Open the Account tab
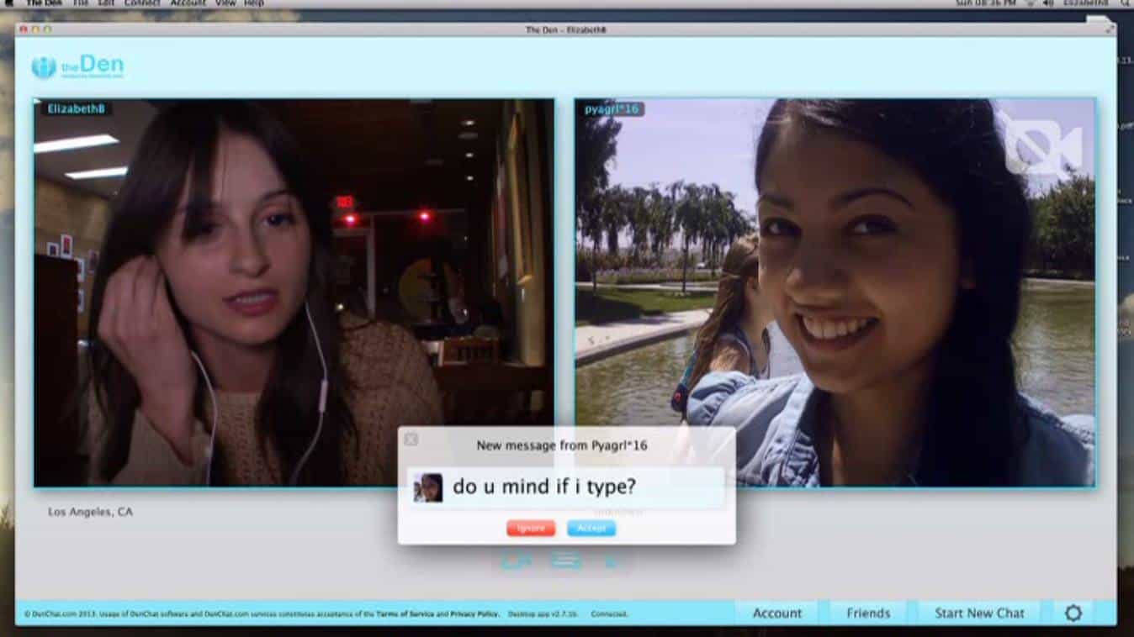 776,613
